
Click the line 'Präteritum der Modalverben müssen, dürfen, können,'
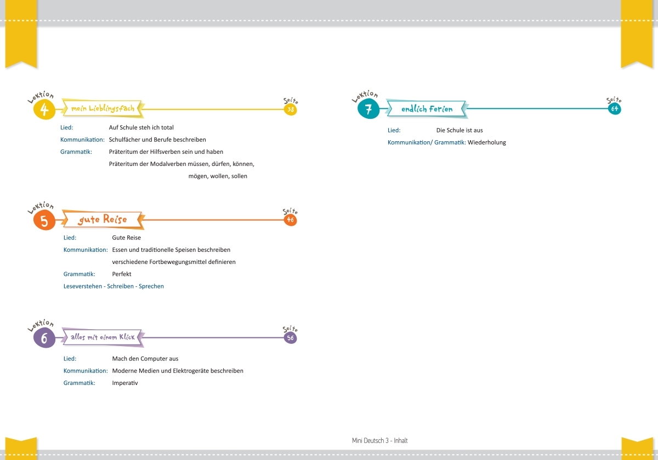coord(181,164)
